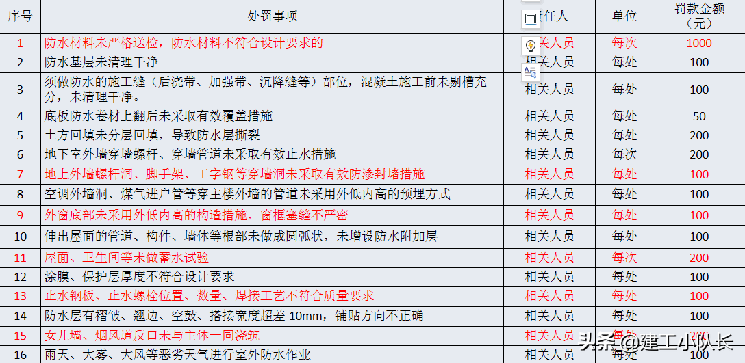Click 空调外墙洞、煤气进户管 description in row 8
745x363 pixels.
coord(273,195)
